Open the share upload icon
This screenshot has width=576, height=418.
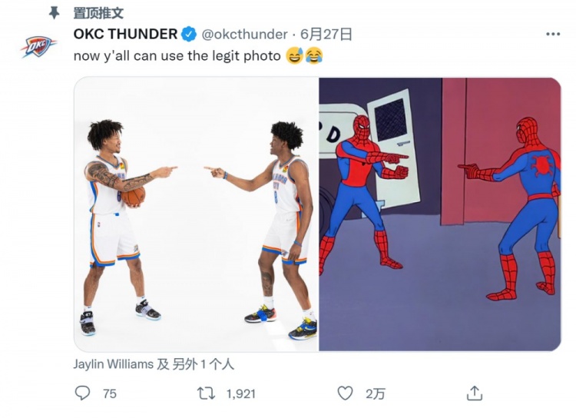[x=475, y=393]
